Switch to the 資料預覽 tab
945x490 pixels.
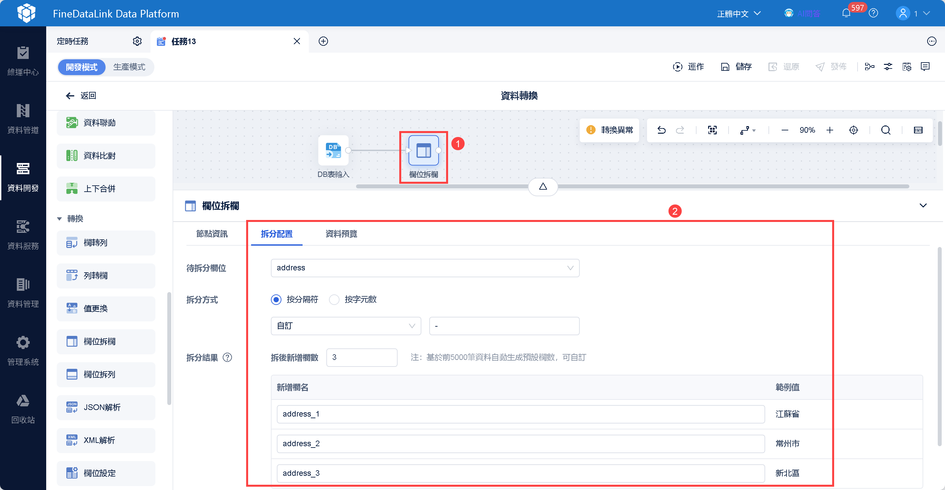coord(341,234)
